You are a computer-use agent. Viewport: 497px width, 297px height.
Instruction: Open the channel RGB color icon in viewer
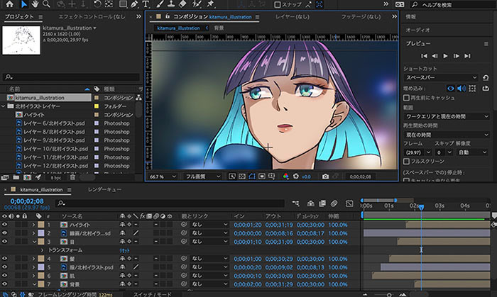tap(285, 176)
